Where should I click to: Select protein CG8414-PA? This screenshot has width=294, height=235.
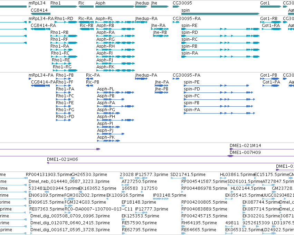pyautogui.click(x=44, y=82)
